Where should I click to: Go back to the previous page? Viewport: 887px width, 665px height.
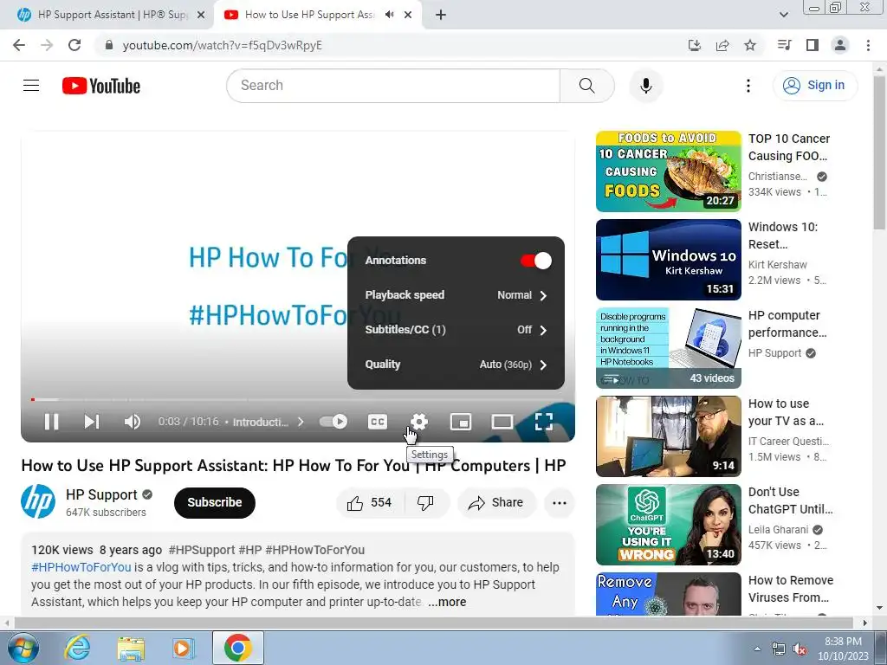(x=19, y=45)
